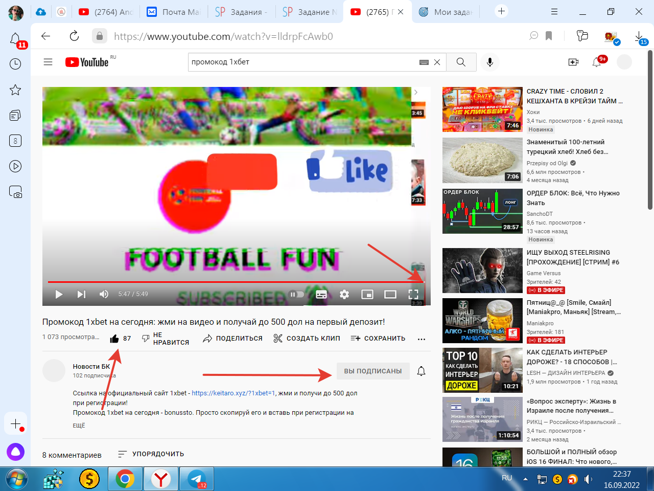The image size is (654, 491).
Task: Create a clip with СОЗДАТЬ КЛИП
Action: tap(307, 338)
